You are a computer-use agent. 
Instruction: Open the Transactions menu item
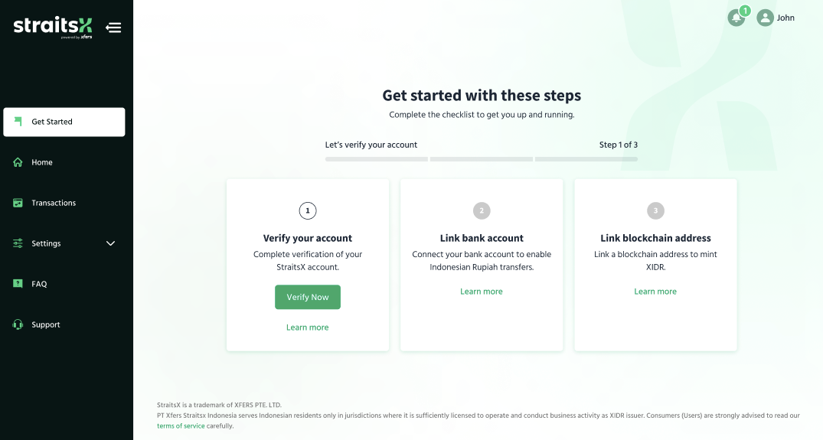pyautogui.click(x=64, y=203)
